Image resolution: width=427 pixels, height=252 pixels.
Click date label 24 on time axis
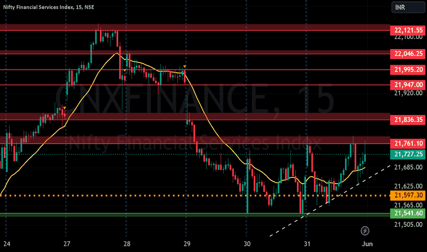click(7, 244)
